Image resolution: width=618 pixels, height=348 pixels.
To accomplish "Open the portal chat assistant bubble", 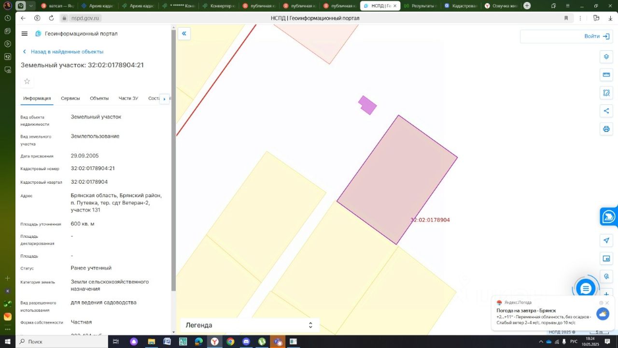I will click(x=586, y=289).
